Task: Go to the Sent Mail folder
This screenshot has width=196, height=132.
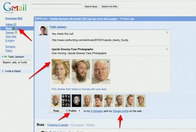Action: 12,37
